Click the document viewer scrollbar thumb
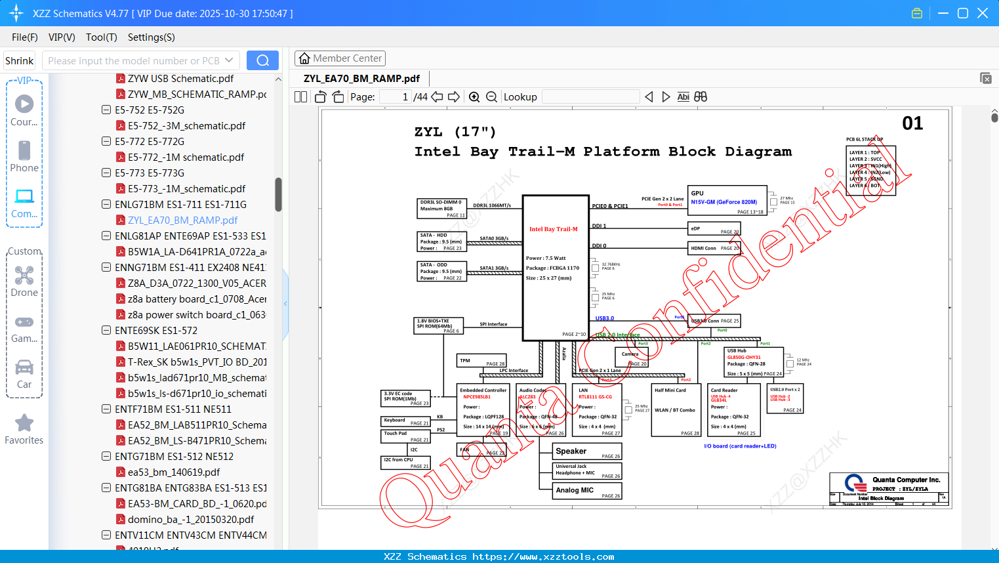Viewport: 999px width, 563px height. 994,117
